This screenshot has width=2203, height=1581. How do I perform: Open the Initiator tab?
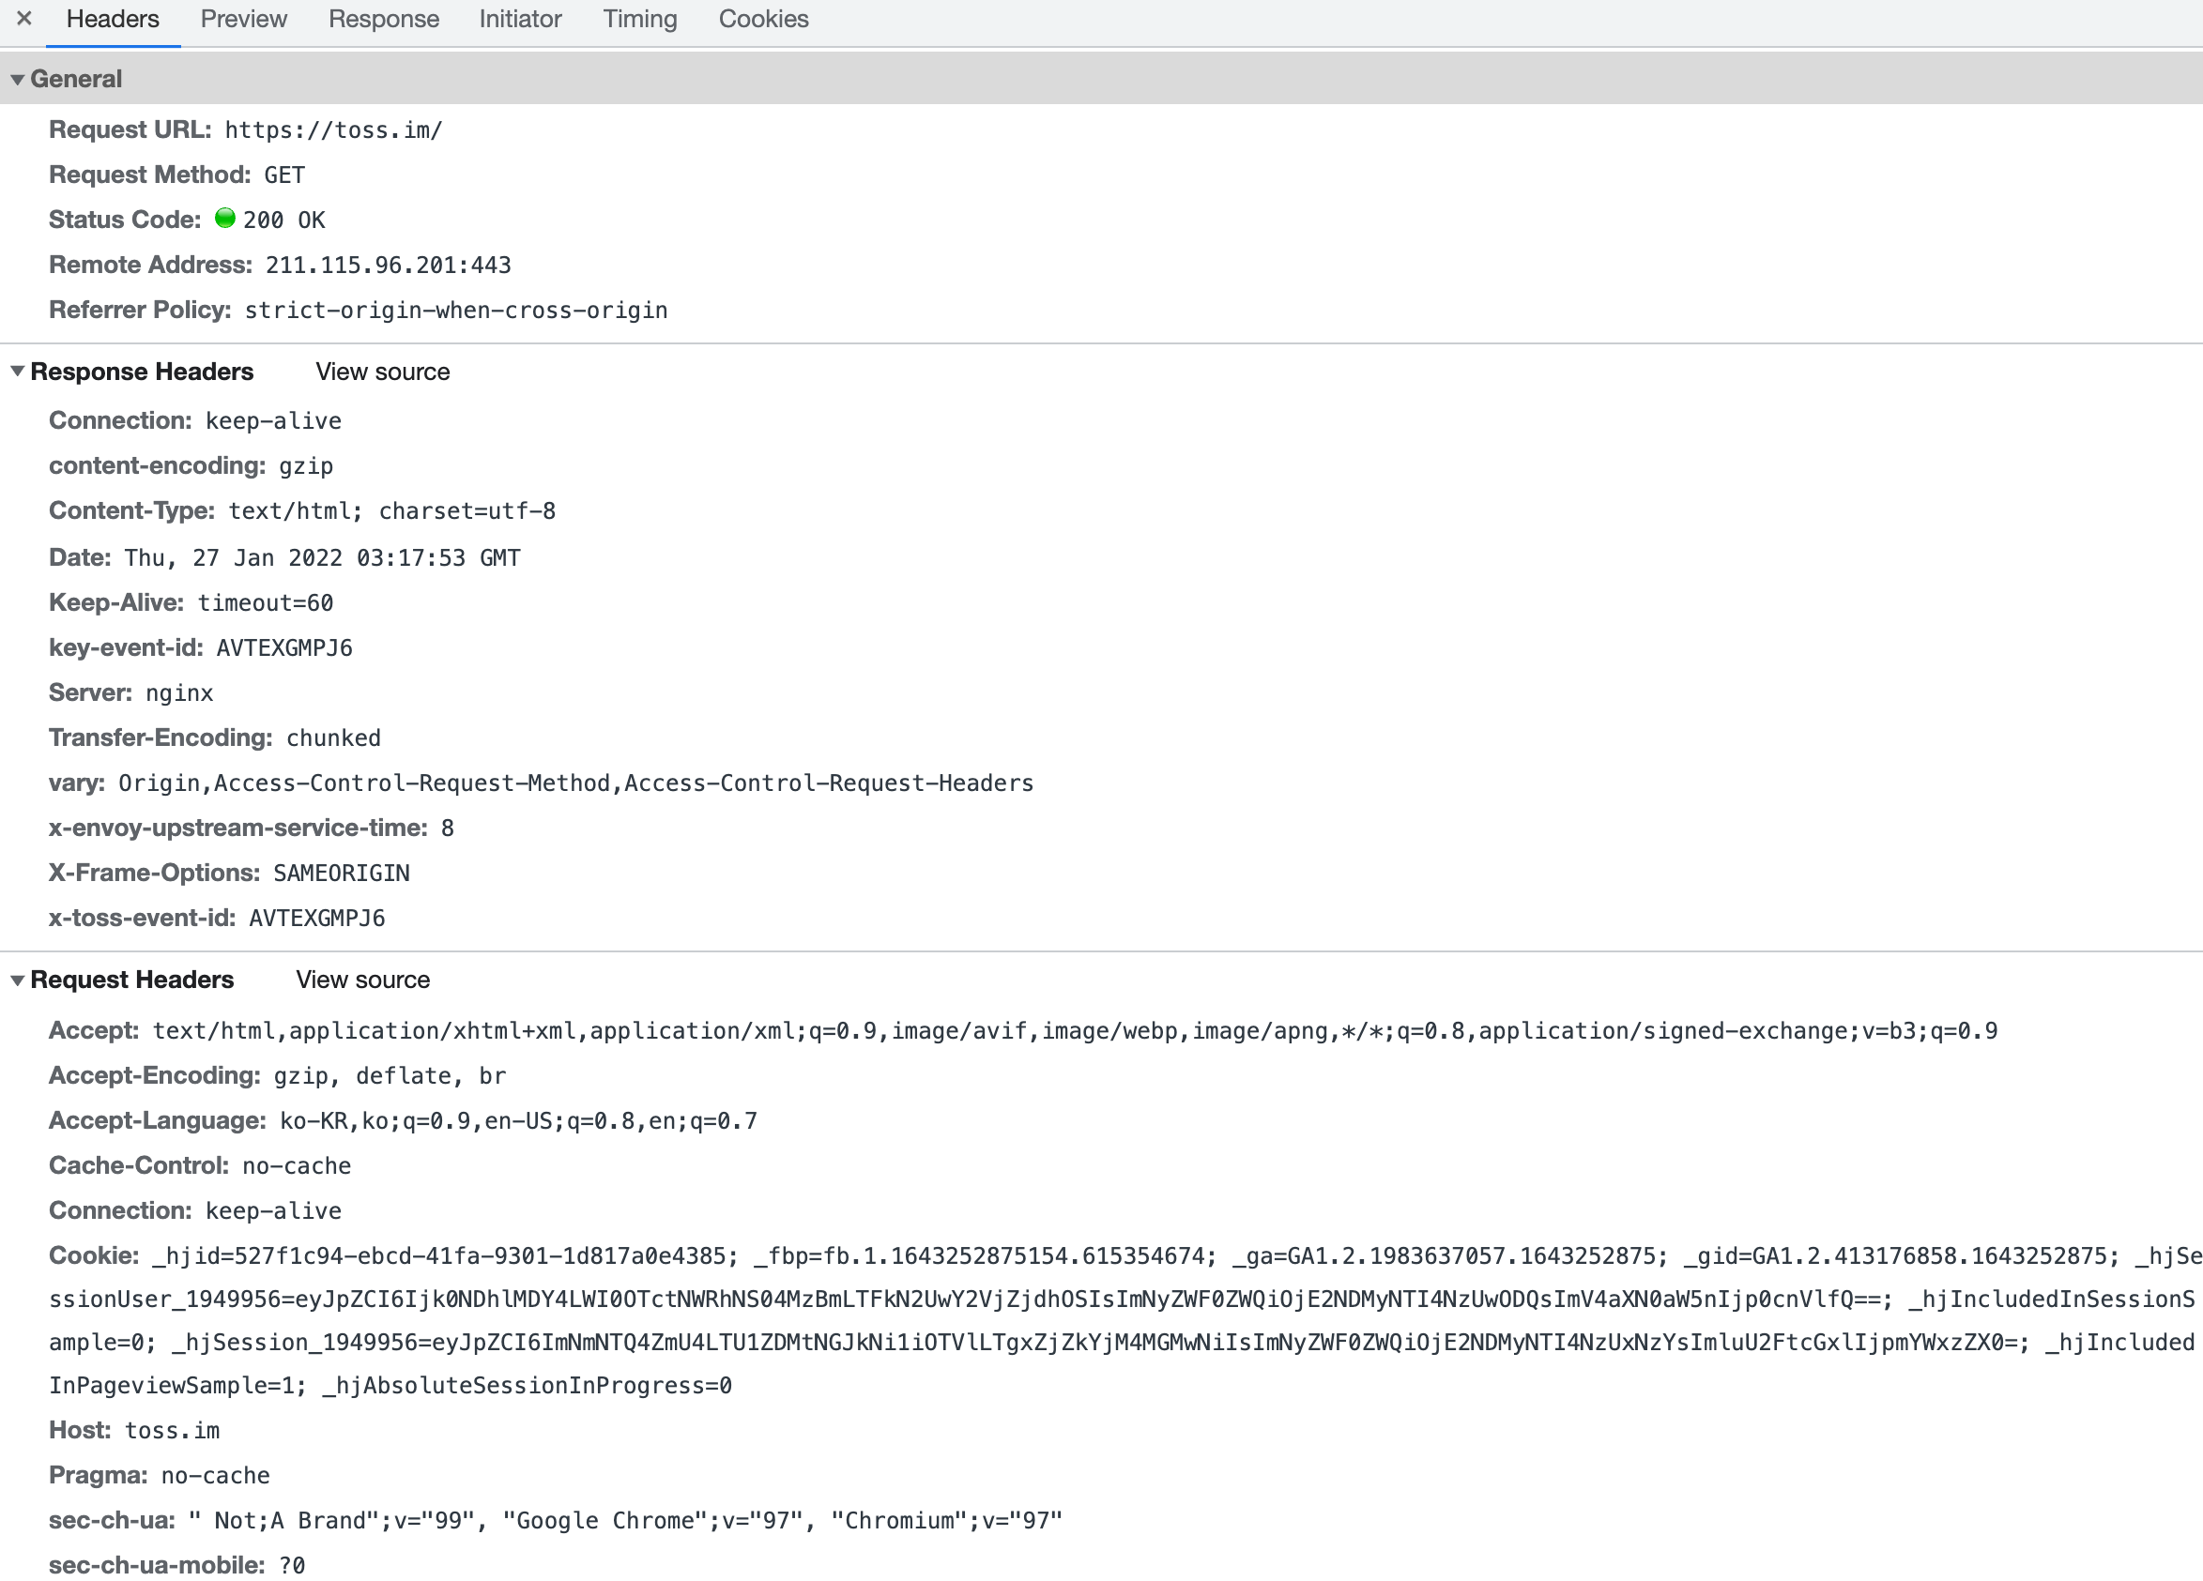click(520, 19)
